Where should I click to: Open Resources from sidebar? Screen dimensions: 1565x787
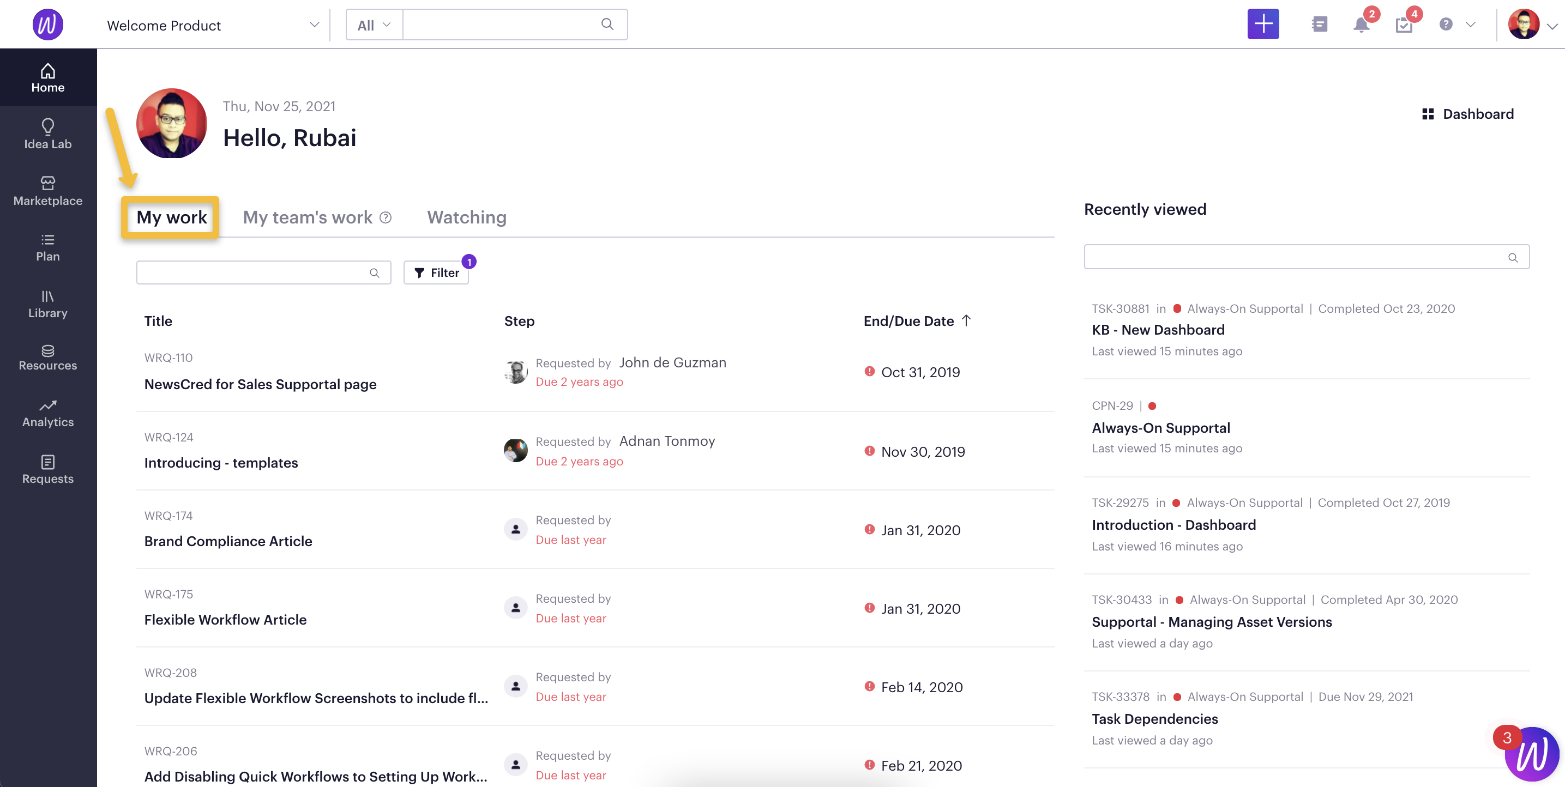pyautogui.click(x=48, y=357)
